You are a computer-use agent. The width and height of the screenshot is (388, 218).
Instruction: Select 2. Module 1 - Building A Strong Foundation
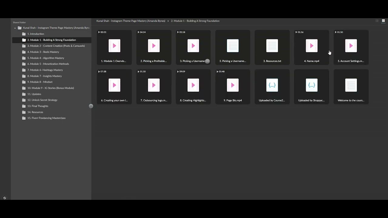tap(52, 40)
